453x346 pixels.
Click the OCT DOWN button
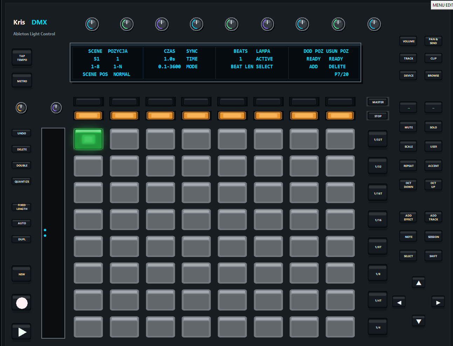click(x=408, y=185)
